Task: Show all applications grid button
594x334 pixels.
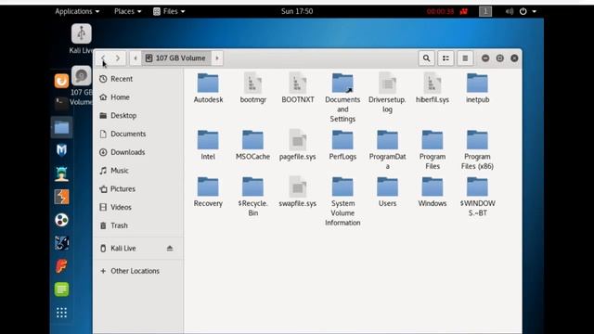Action: (x=61, y=313)
